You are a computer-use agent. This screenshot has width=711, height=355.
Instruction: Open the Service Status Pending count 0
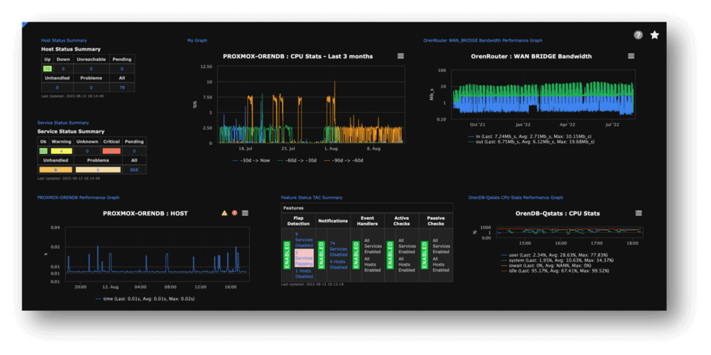(x=134, y=151)
